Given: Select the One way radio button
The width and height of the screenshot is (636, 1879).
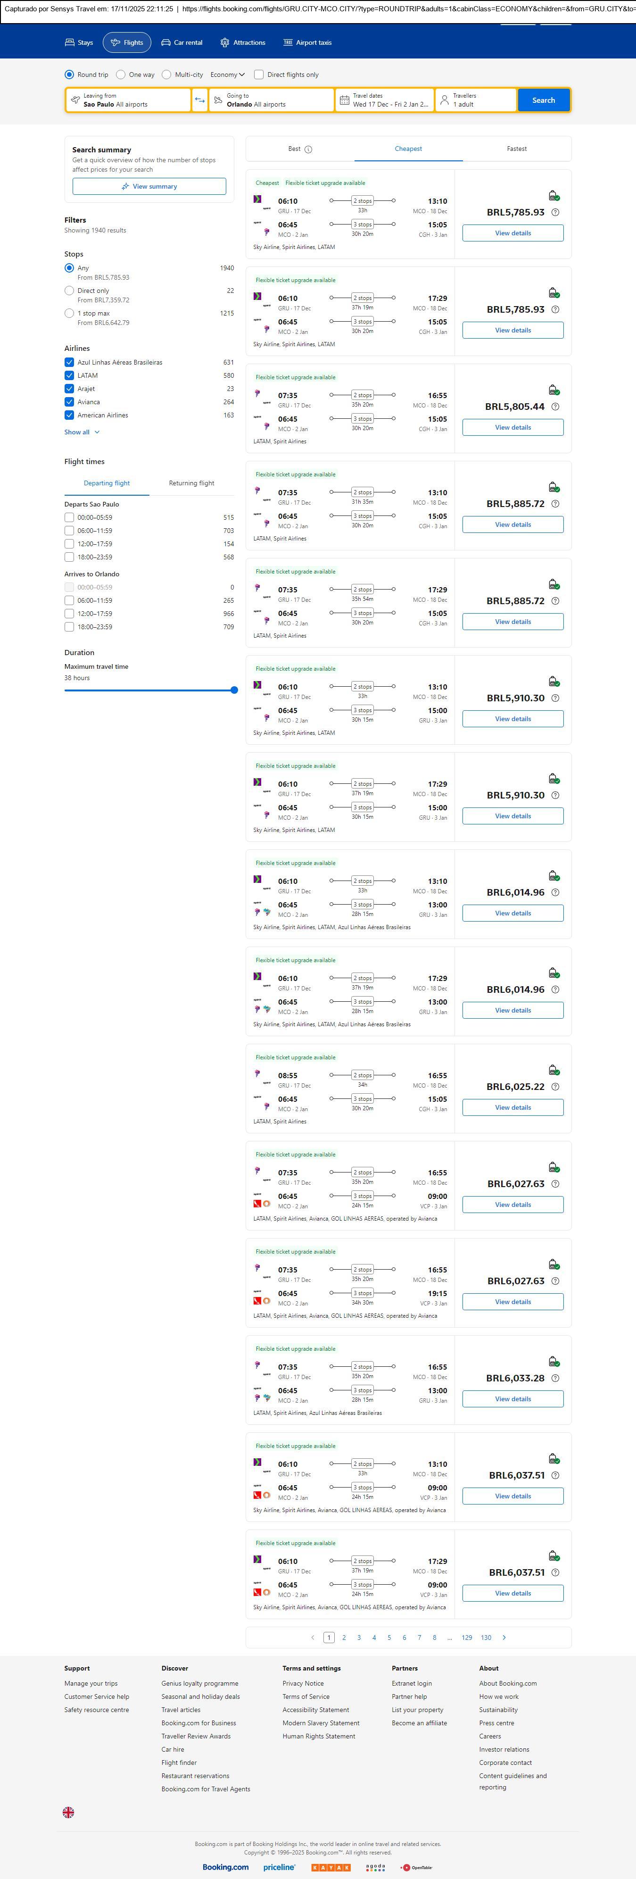Looking at the screenshot, I should [x=121, y=75].
